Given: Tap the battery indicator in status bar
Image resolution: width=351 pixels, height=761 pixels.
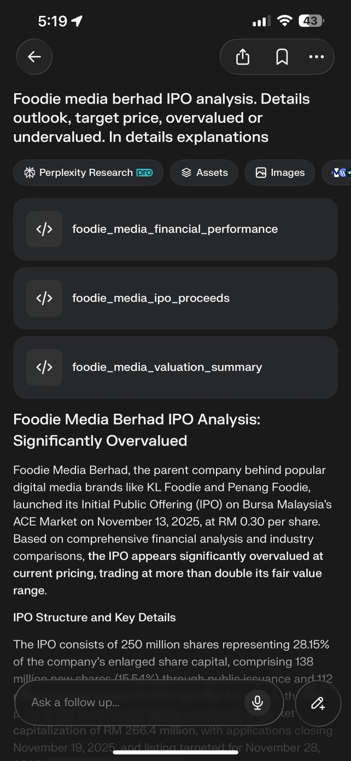Looking at the screenshot, I should coord(311,21).
